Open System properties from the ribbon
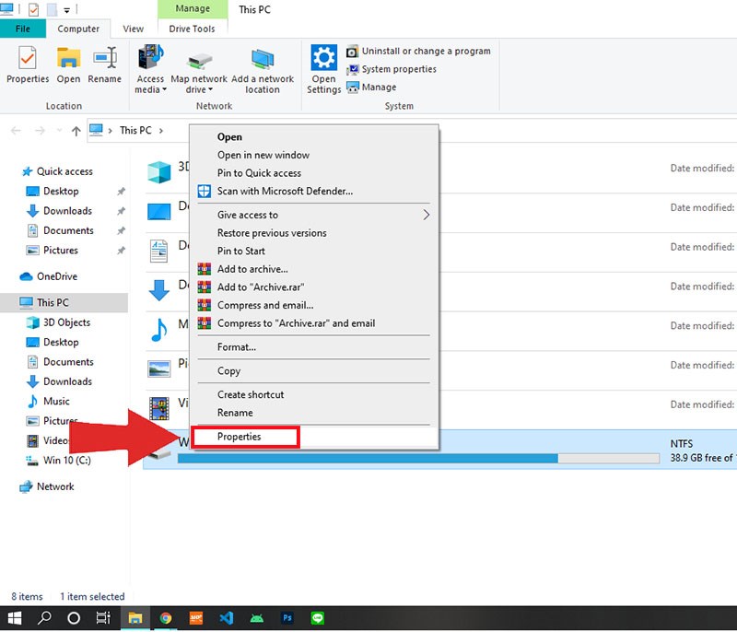Screen dimensions: 737x632 (x=391, y=69)
